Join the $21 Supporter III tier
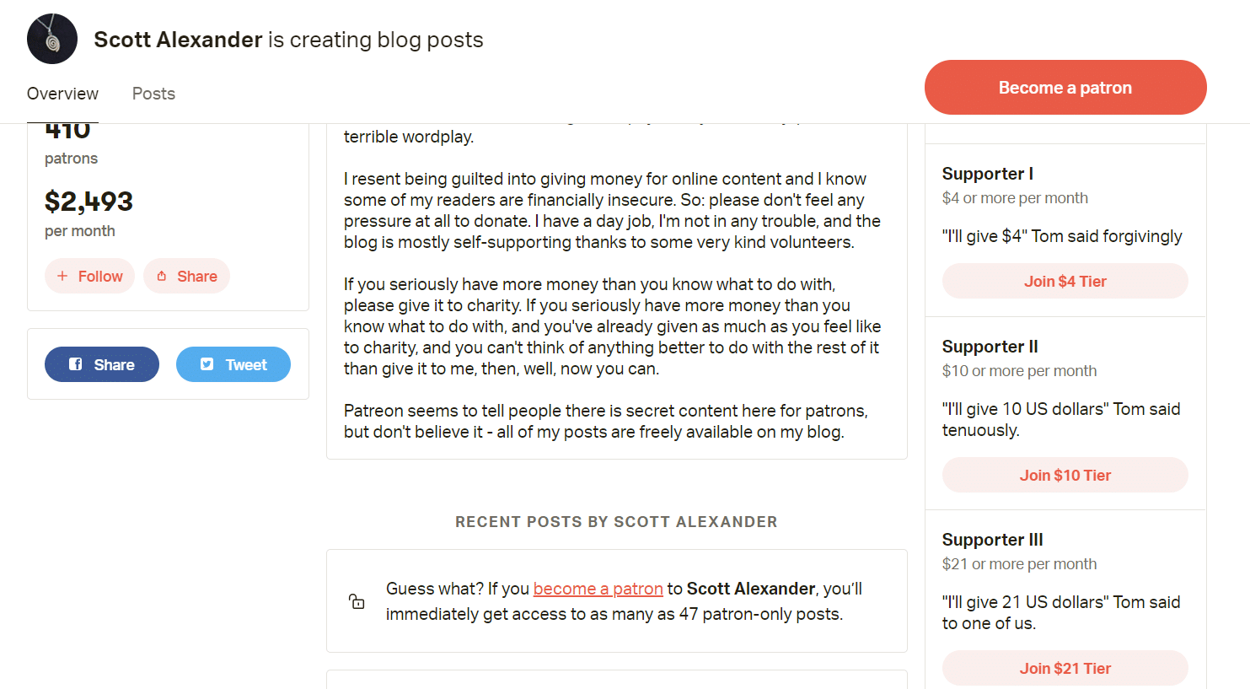This screenshot has width=1250, height=689. coord(1065,667)
